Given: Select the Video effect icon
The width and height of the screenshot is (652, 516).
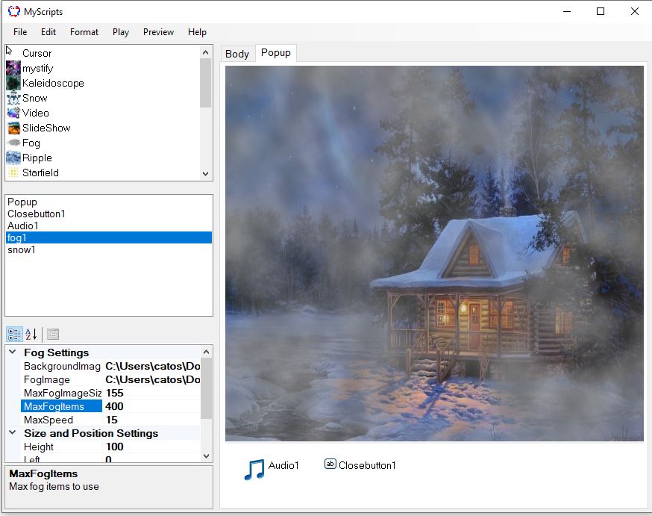Looking at the screenshot, I should click(x=13, y=114).
